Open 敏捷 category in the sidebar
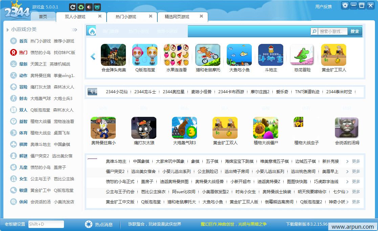Image resolution: width=378 pixels, height=231 pixels. click(x=23, y=190)
